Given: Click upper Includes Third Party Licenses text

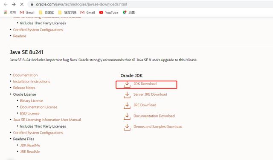Looking at the screenshot, I should click(x=43, y=23).
